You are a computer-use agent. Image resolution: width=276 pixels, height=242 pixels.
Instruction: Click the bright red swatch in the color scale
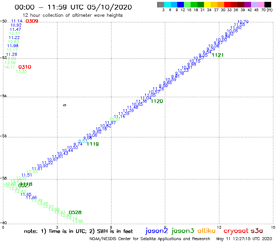[x=228, y=4]
